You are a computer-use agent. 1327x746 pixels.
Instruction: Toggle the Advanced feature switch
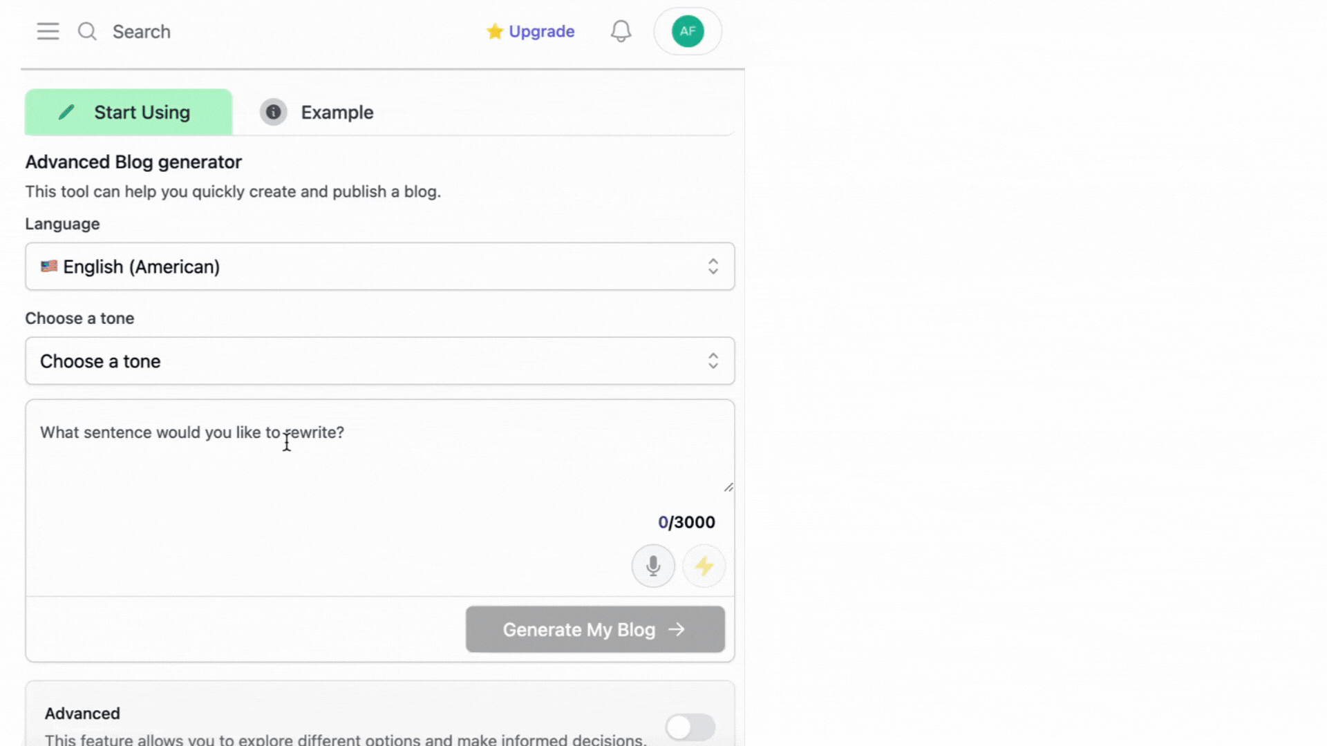pyautogui.click(x=690, y=727)
